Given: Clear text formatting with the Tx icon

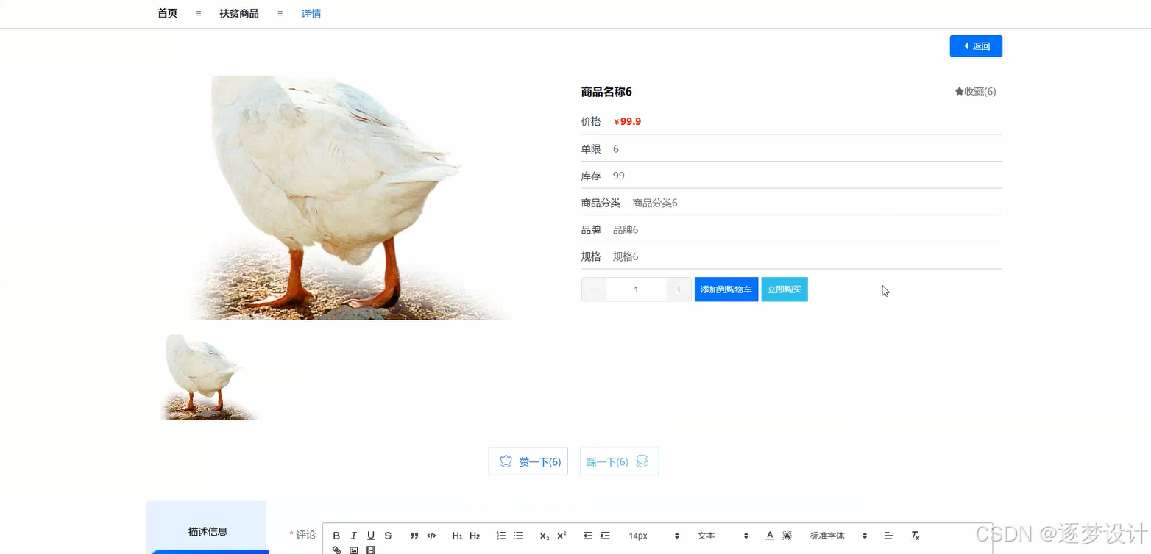Looking at the screenshot, I should [x=915, y=536].
